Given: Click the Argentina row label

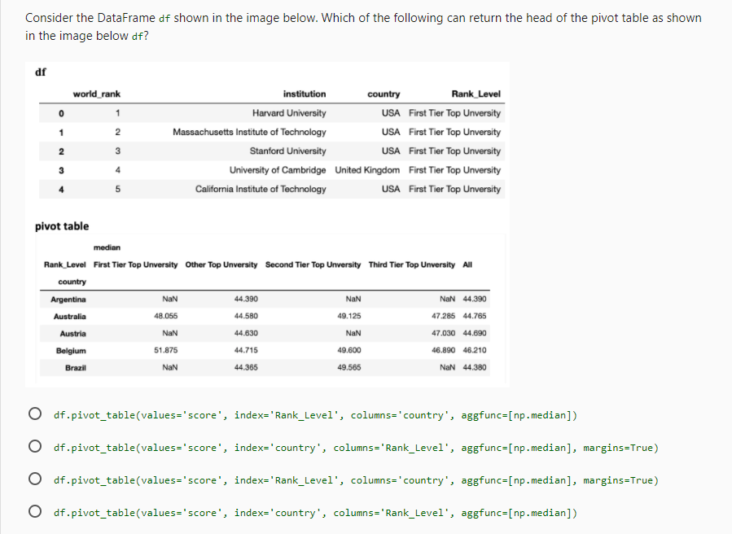Looking at the screenshot, I should point(68,299).
